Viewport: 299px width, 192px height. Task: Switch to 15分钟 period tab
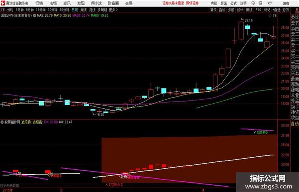pos(40,10)
